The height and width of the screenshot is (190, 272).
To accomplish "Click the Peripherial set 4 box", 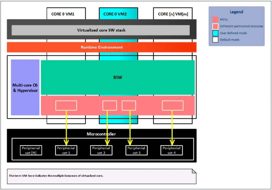I will pyautogui.click(x=171, y=150).
